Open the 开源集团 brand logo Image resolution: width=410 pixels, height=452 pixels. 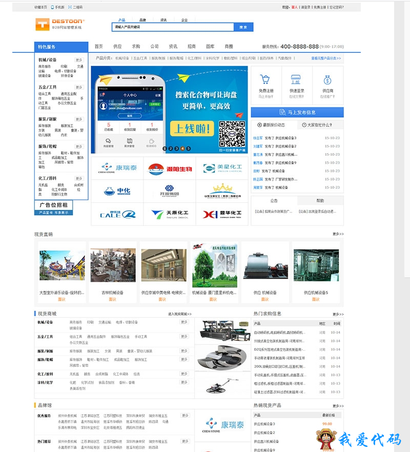pyautogui.click(x=170, y=191)
